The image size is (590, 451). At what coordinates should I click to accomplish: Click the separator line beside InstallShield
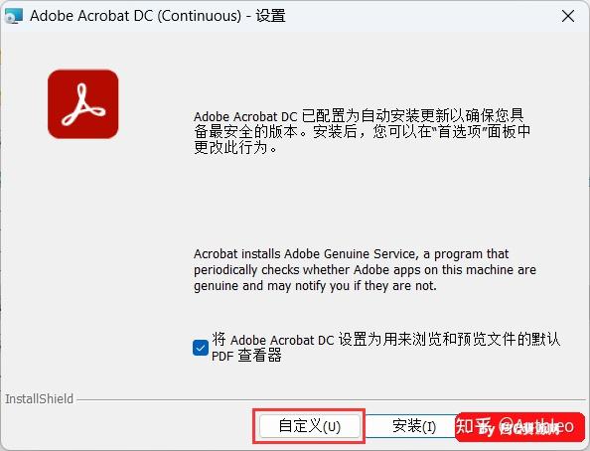[x=331, y=399]
